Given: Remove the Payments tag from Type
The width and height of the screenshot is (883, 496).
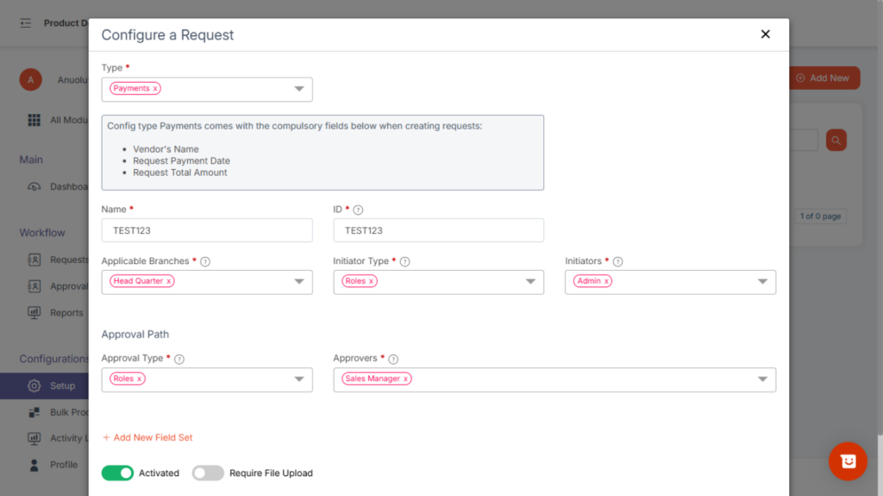Looking at the screenshot, I should click(155, 89).
